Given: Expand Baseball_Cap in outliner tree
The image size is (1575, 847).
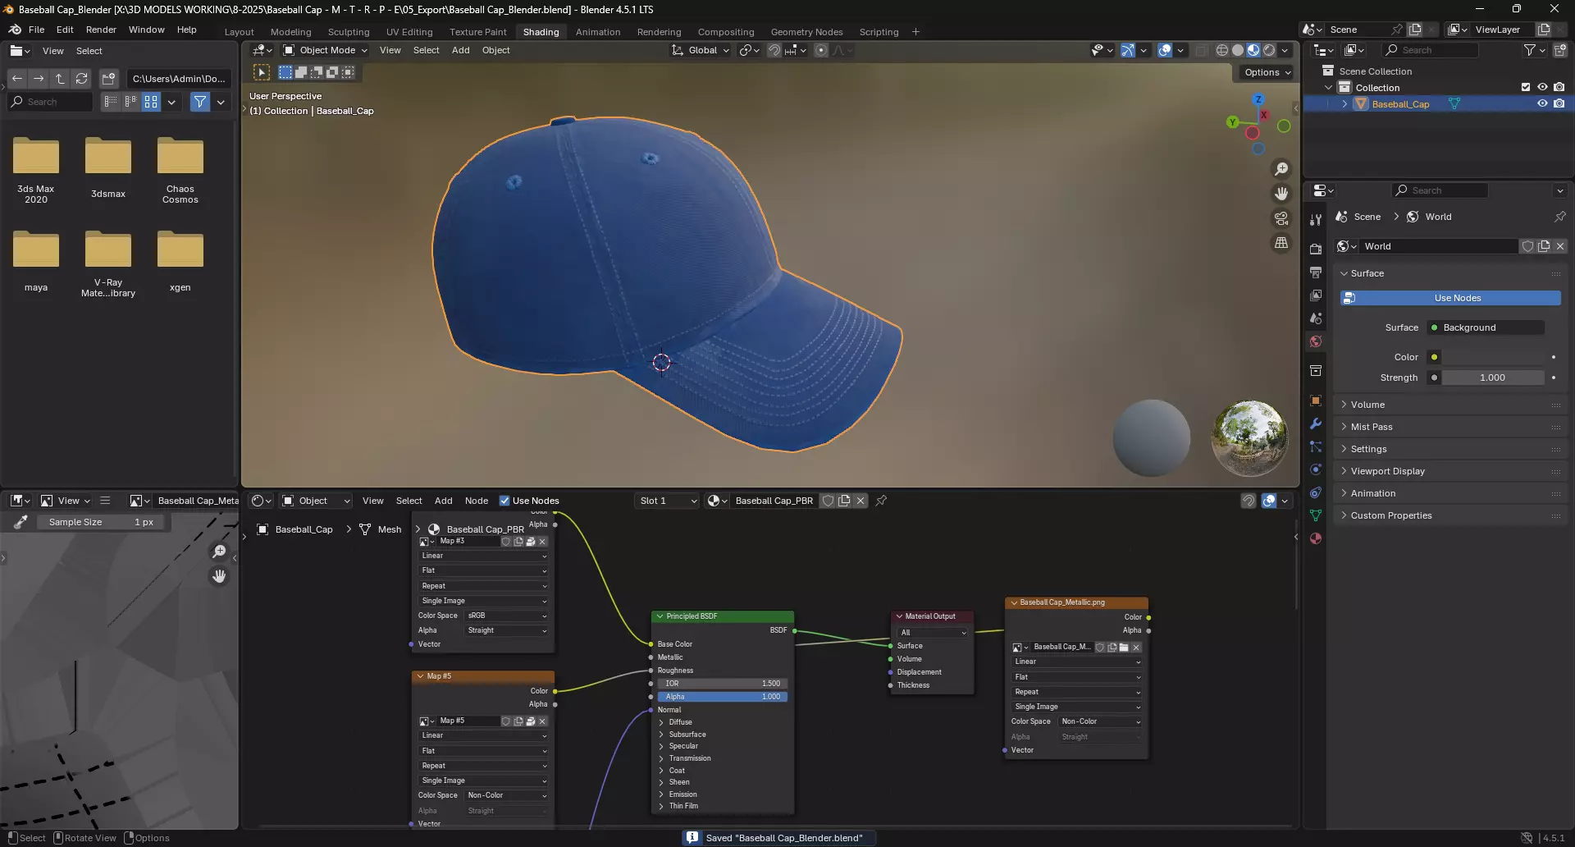Looking at the screenshot, I should click(x=1344, y=104).
